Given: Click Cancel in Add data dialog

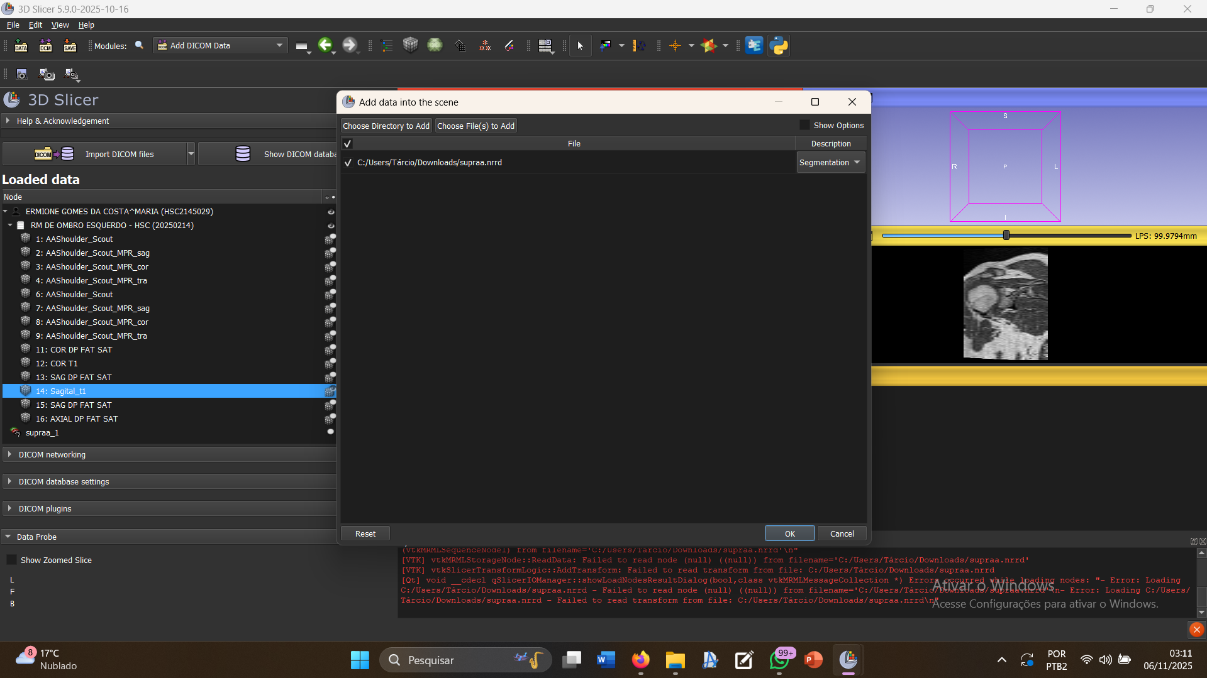Looking at the screenshot, I should pyautogui.click(x=842, y=533).
